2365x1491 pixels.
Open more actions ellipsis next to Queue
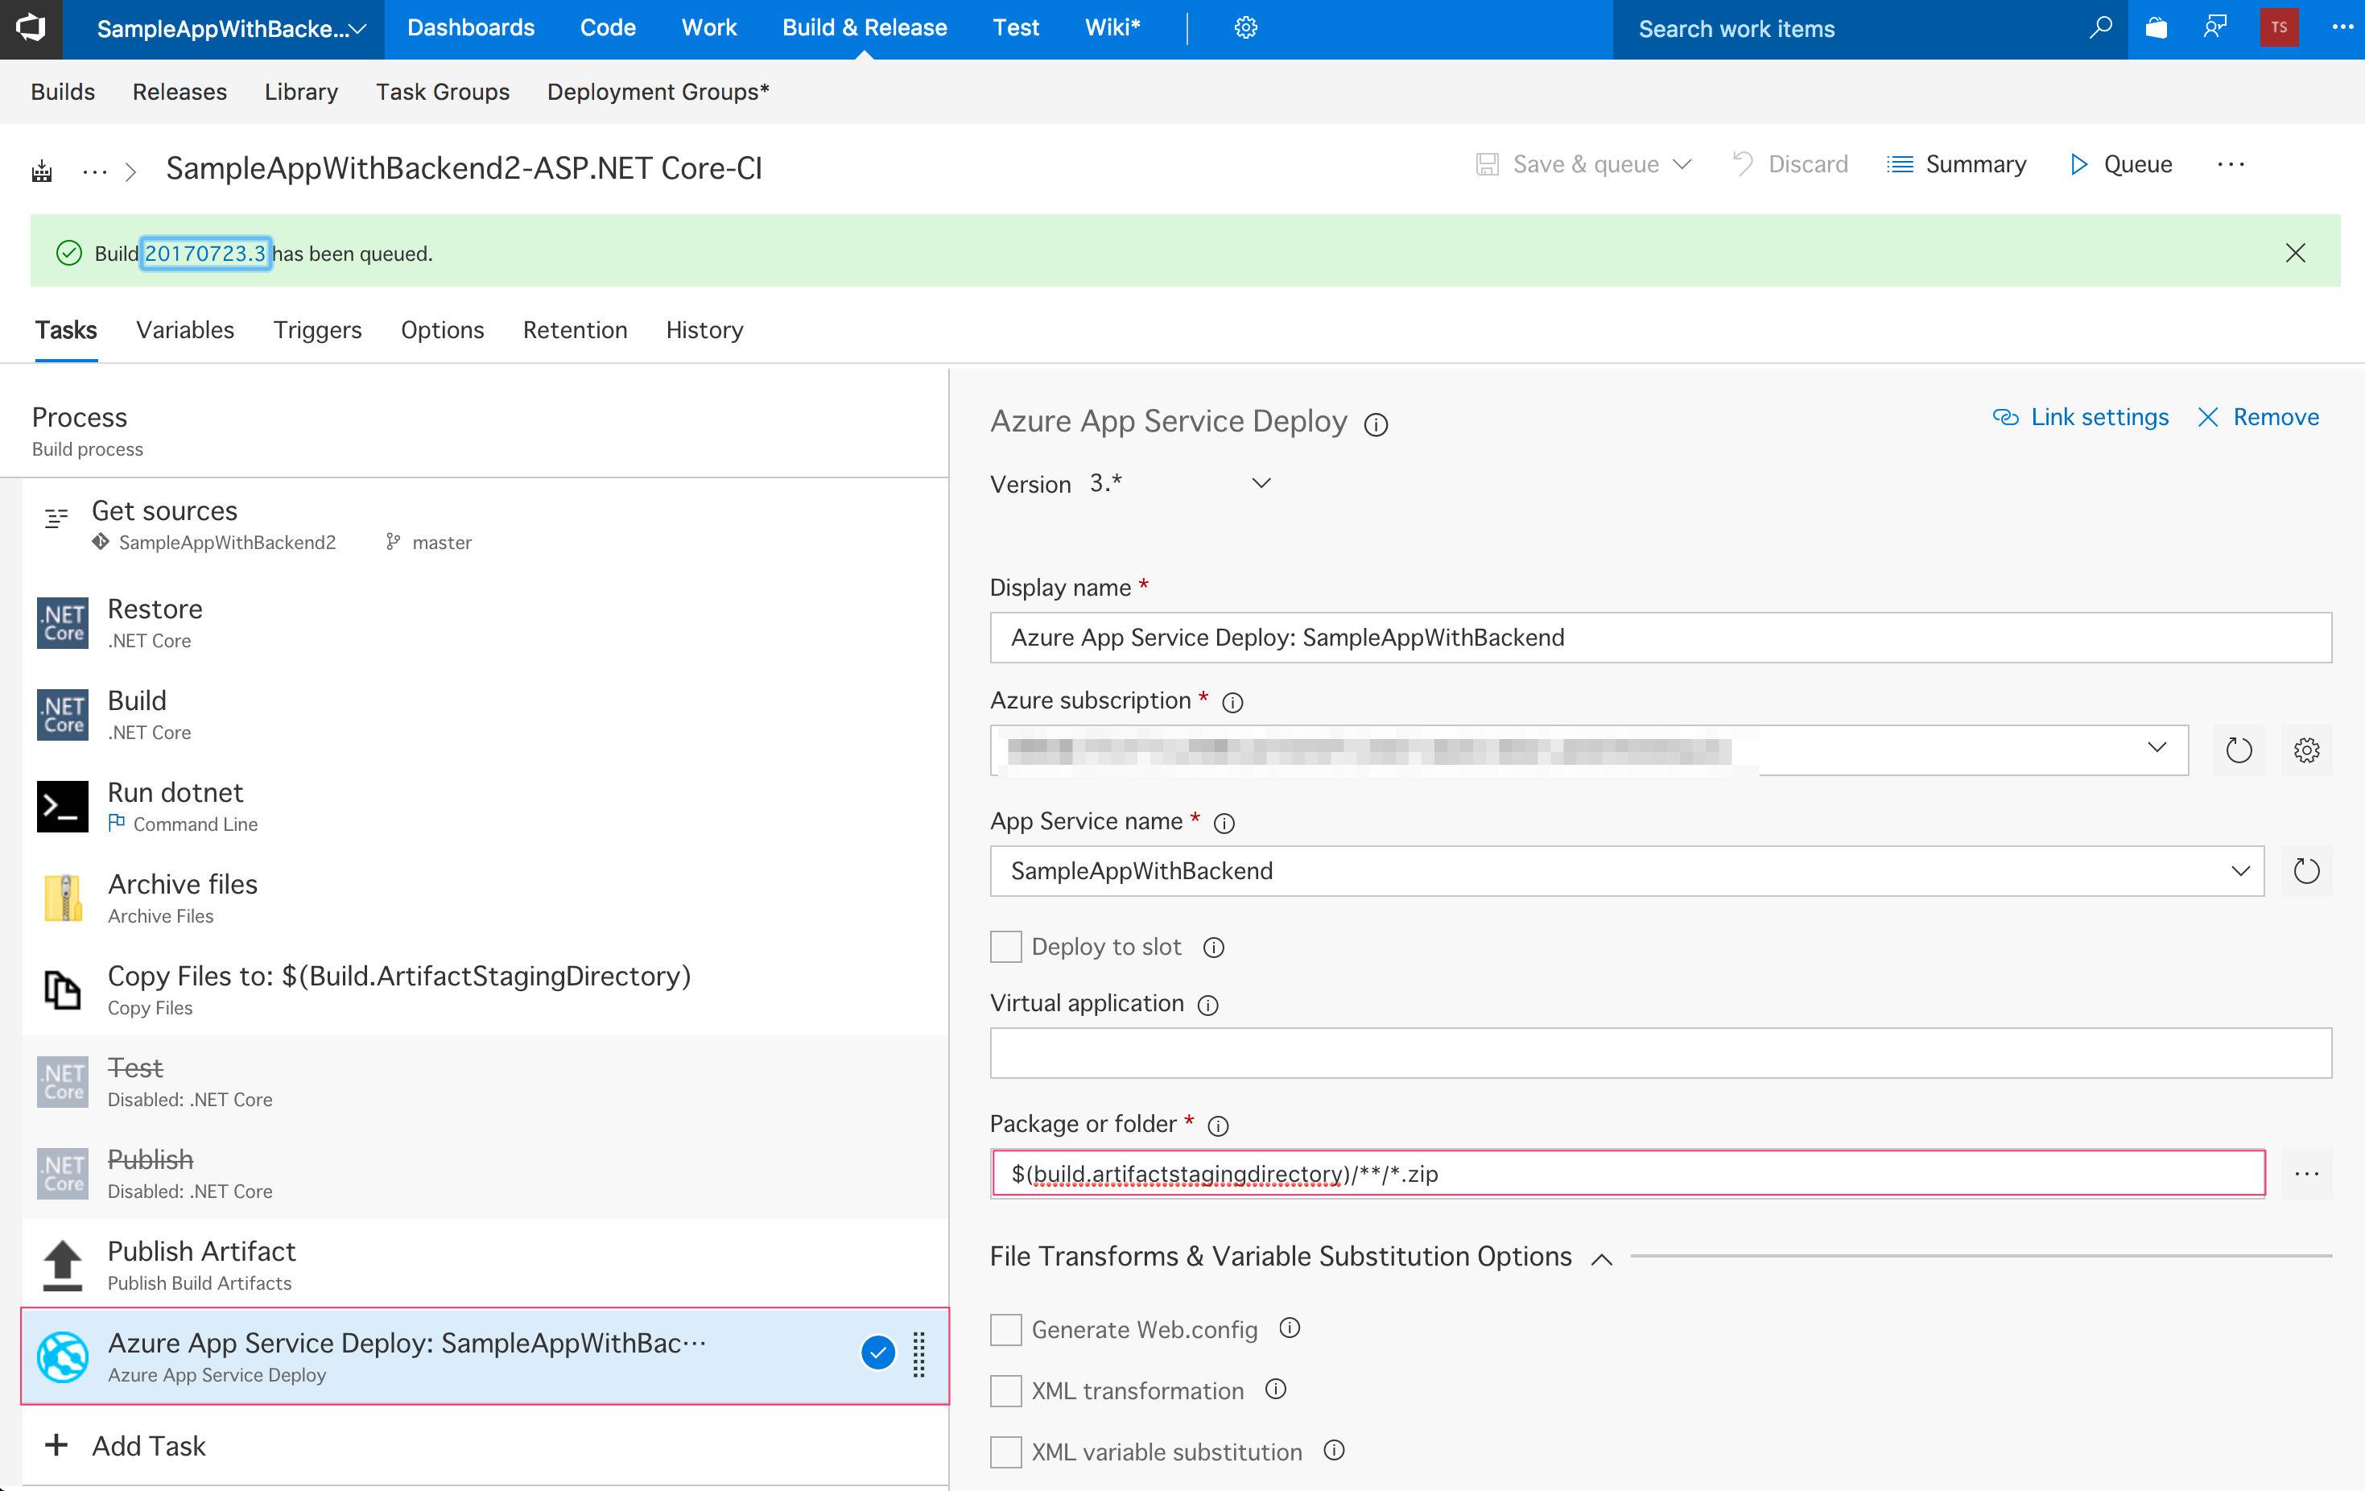click(2231, 165)
